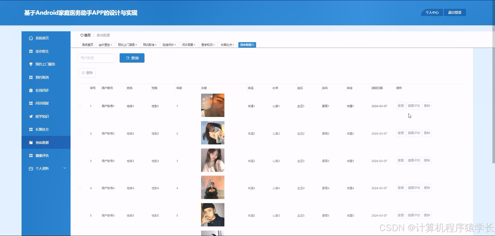Open avatar thumbnail for 用户账号5
This screenshot has height=236, width=495.
point(213,215)
